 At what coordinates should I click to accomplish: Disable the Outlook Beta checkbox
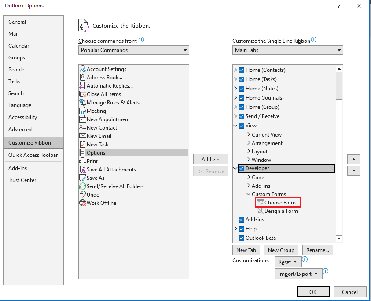(241, 238)
